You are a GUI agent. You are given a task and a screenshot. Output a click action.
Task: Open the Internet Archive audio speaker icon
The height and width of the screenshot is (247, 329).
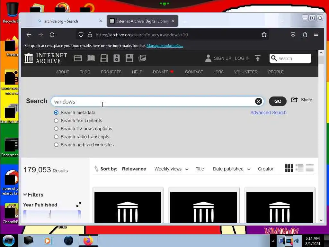tap(117, 58)
